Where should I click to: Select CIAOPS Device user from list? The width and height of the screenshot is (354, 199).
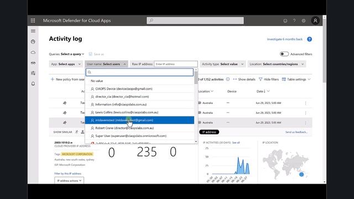tap(139, 88)
